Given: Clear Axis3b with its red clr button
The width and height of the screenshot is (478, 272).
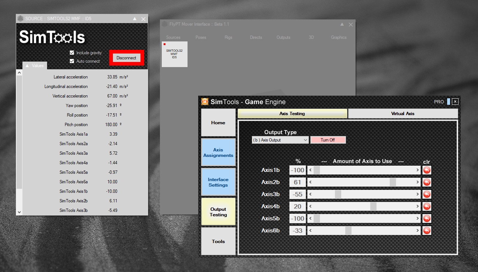Looking at the screenshot, I should pyautogui.click(x=427, y=194).
